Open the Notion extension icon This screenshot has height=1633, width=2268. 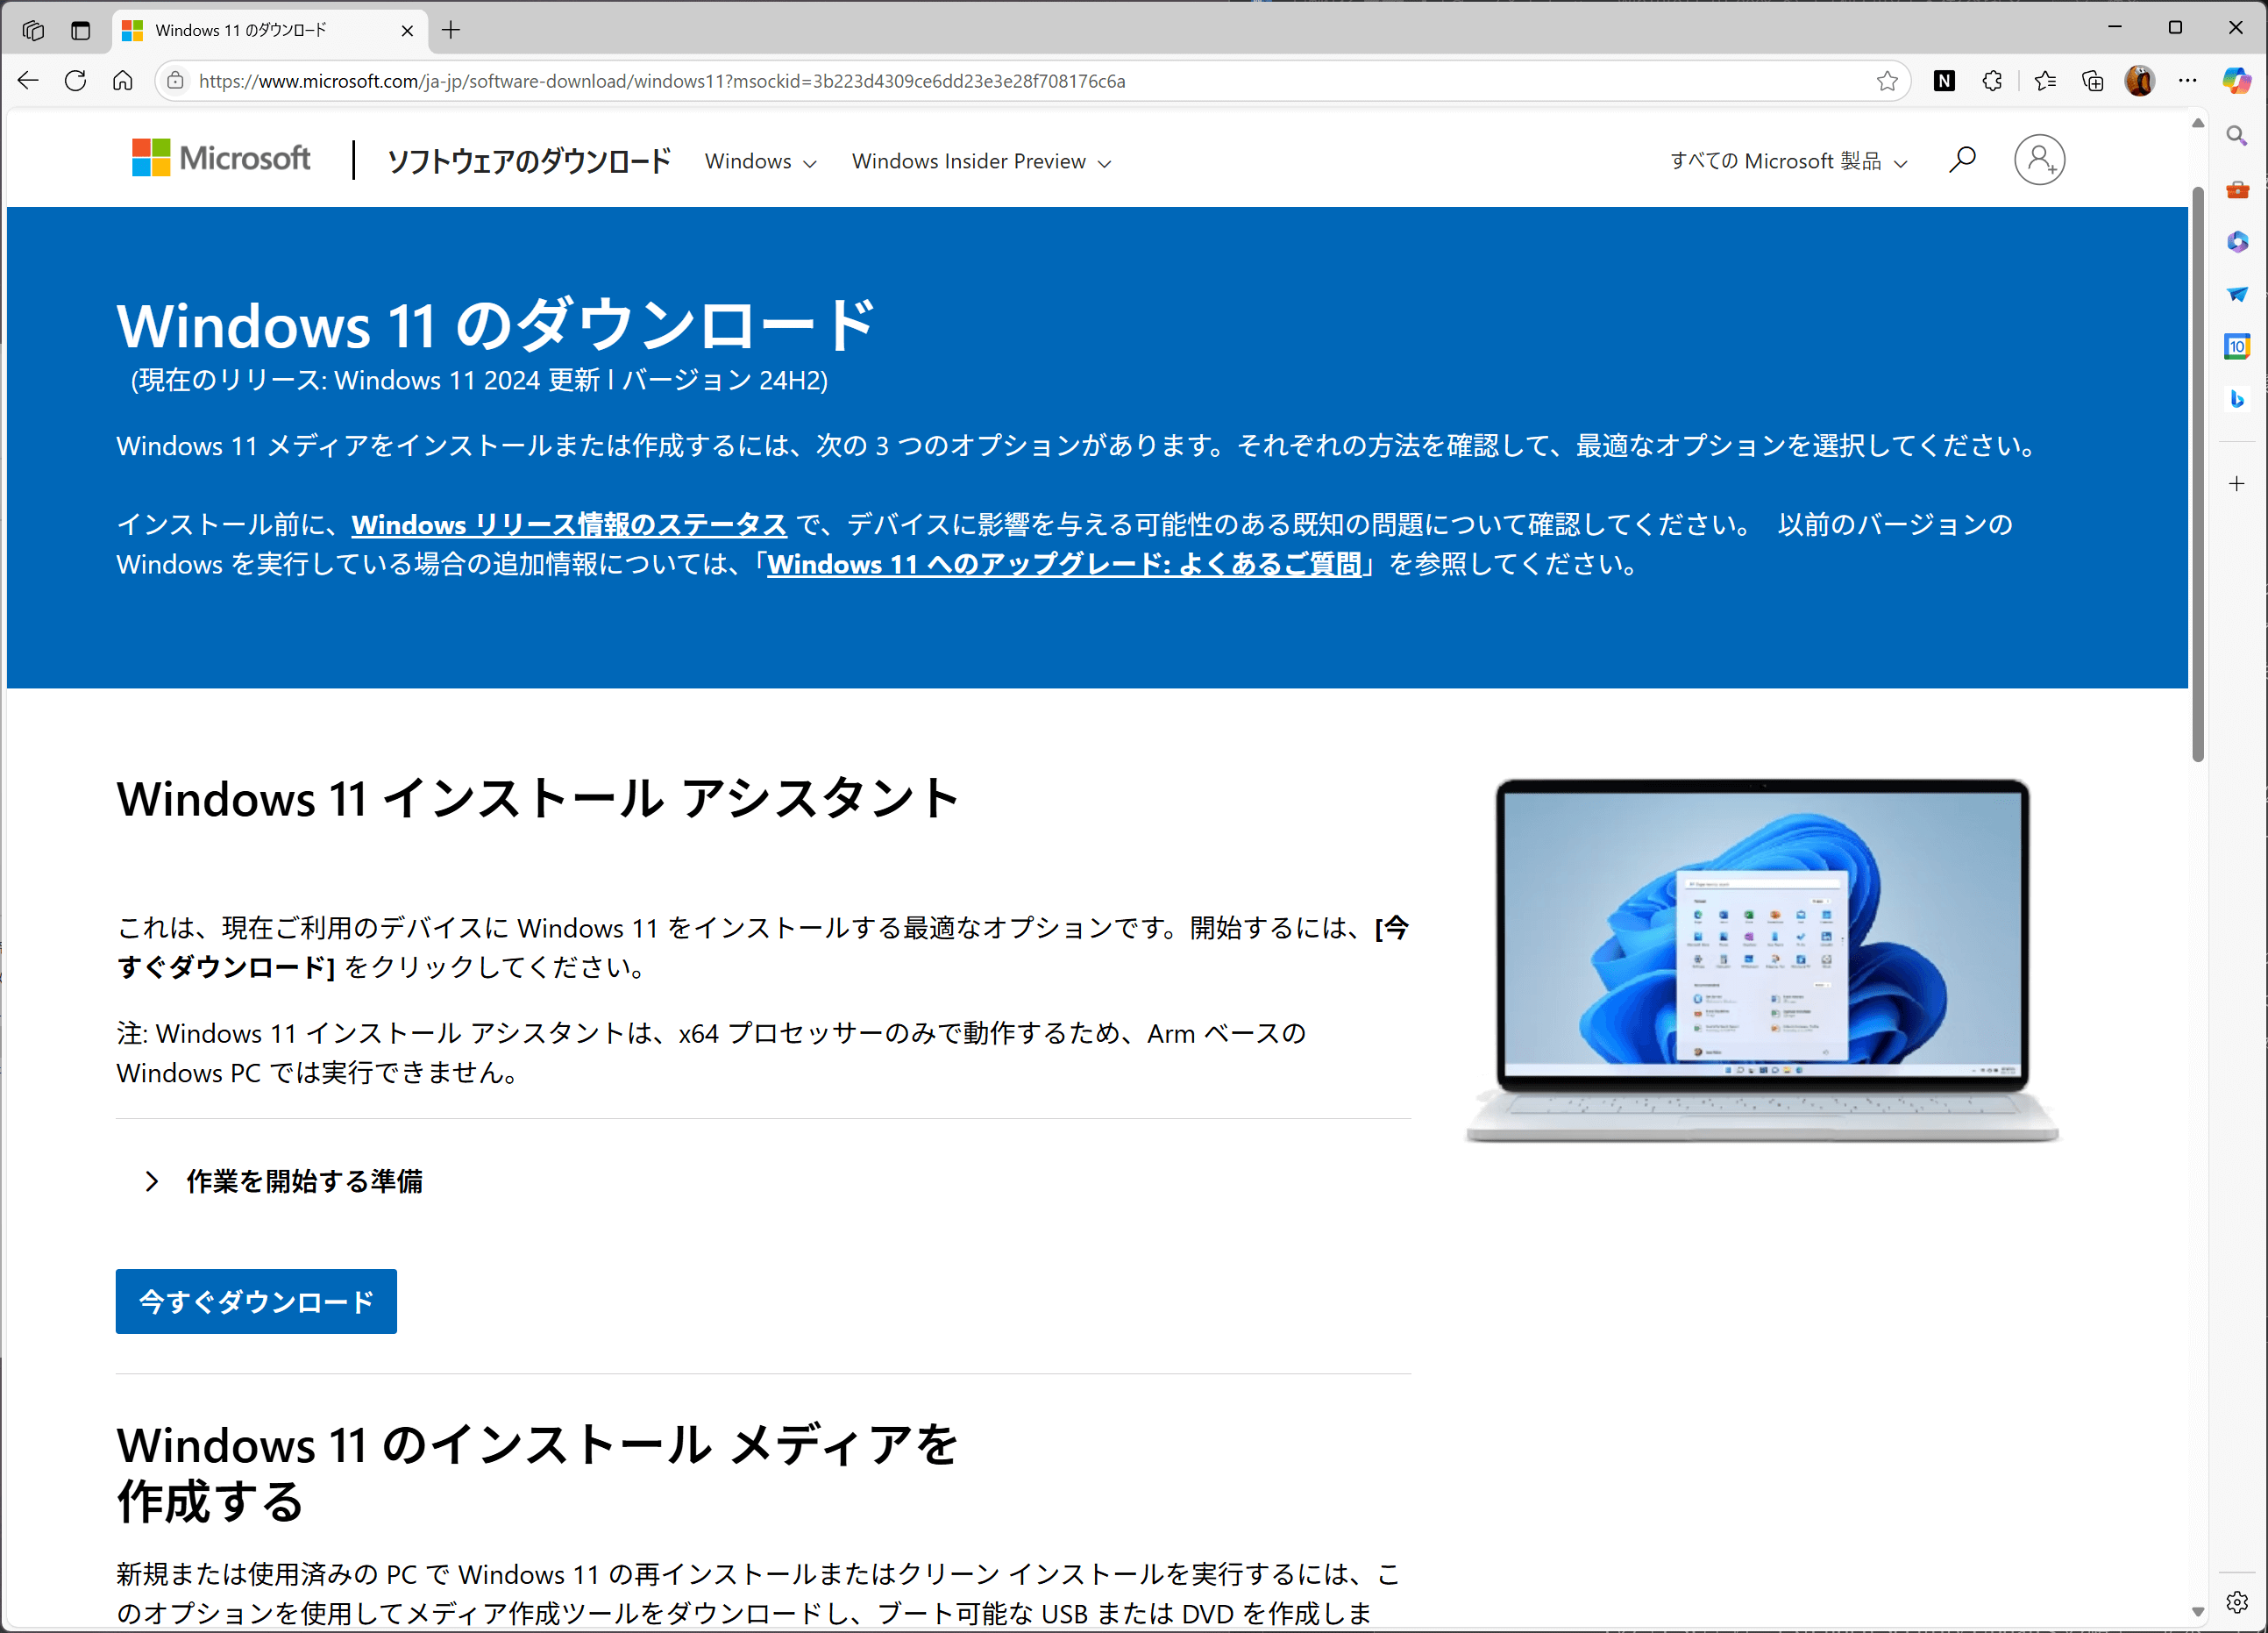(1944, 81)
